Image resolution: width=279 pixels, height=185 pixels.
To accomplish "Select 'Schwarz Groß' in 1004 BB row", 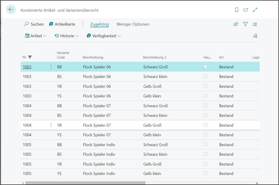I will 155,106.
